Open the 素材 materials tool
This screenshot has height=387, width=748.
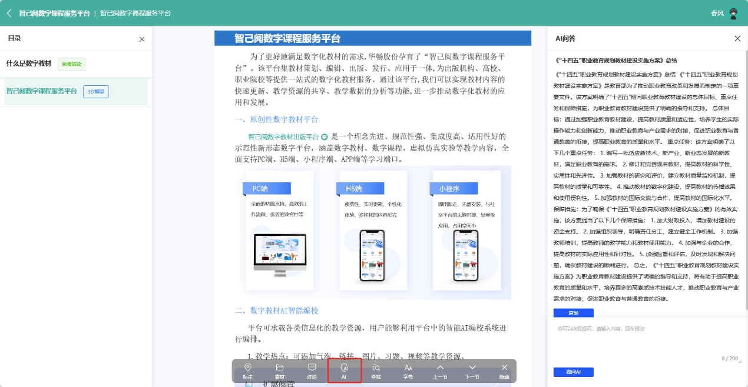coord(280,371)
